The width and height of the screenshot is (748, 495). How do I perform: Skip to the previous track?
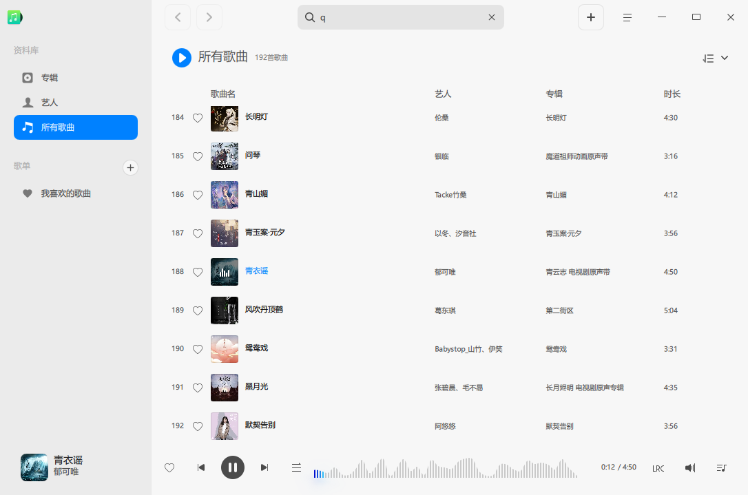point(201,468)
